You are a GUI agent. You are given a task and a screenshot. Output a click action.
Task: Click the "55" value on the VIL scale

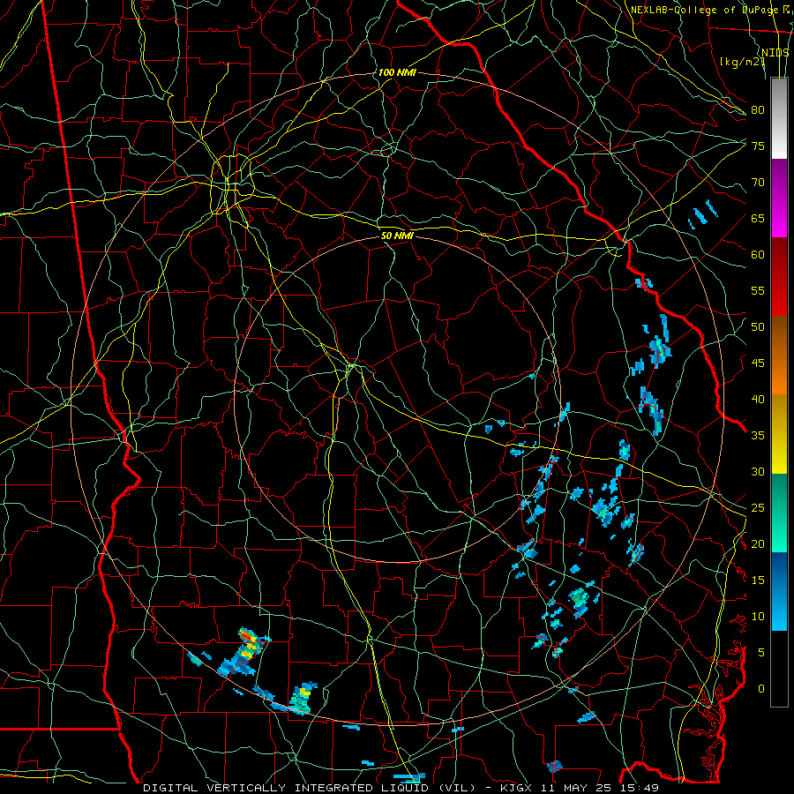(x=758, y=290)
